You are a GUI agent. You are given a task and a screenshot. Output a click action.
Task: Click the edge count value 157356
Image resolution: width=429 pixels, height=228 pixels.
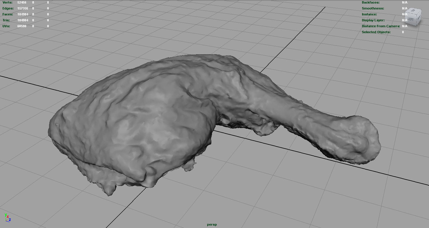tap(23, 8)
